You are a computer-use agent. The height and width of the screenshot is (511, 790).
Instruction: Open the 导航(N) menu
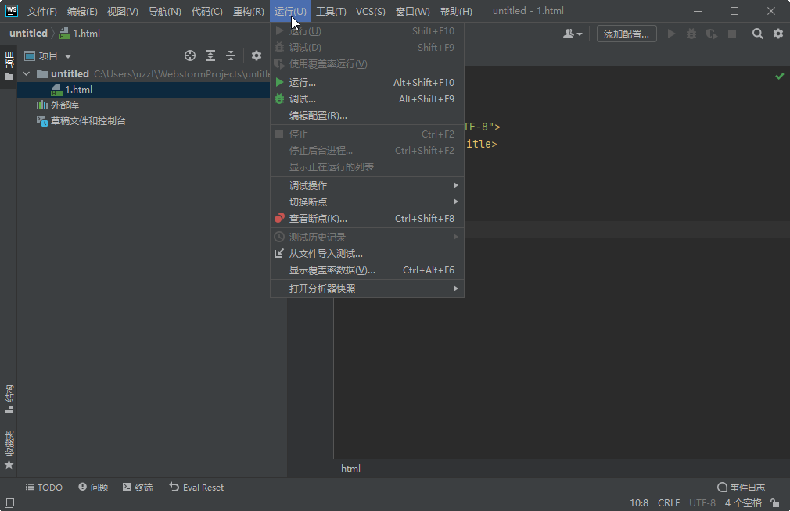pyautogui.click(x=165, y=11)
